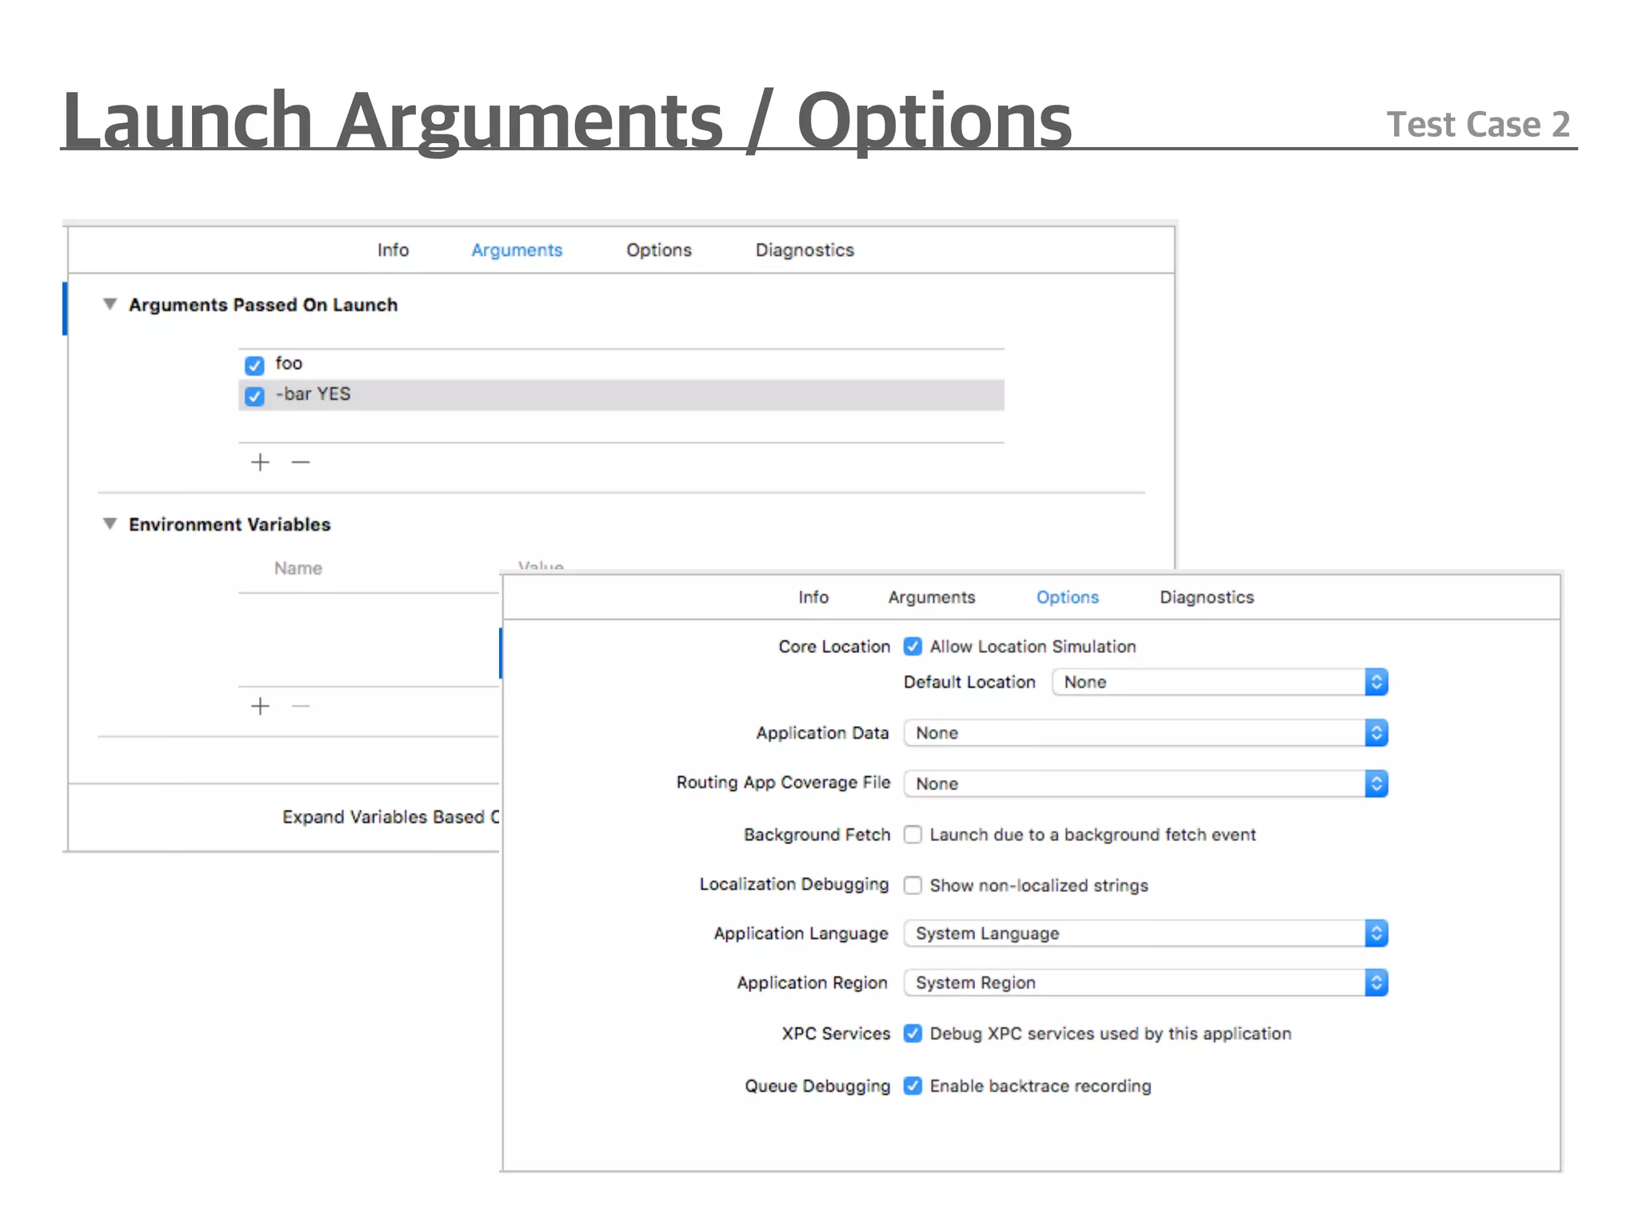Viewport: 1638px width, 1228px height.
Task: Open Options tab in the Arguments panel
Action: [658, 250]
